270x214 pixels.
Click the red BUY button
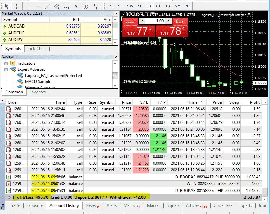(180, 21)
